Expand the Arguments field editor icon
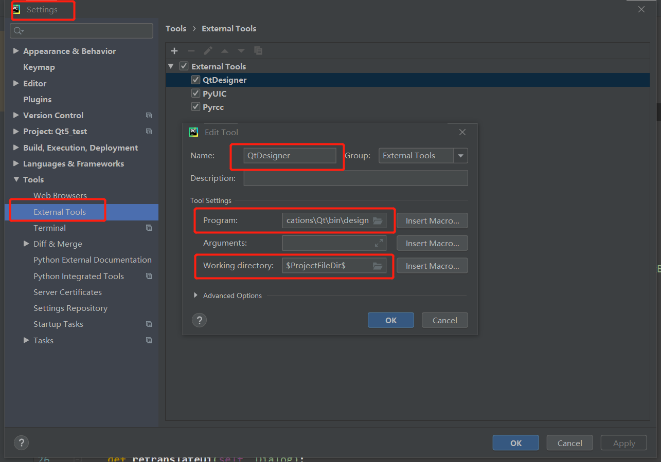 [x=379, y=243]
